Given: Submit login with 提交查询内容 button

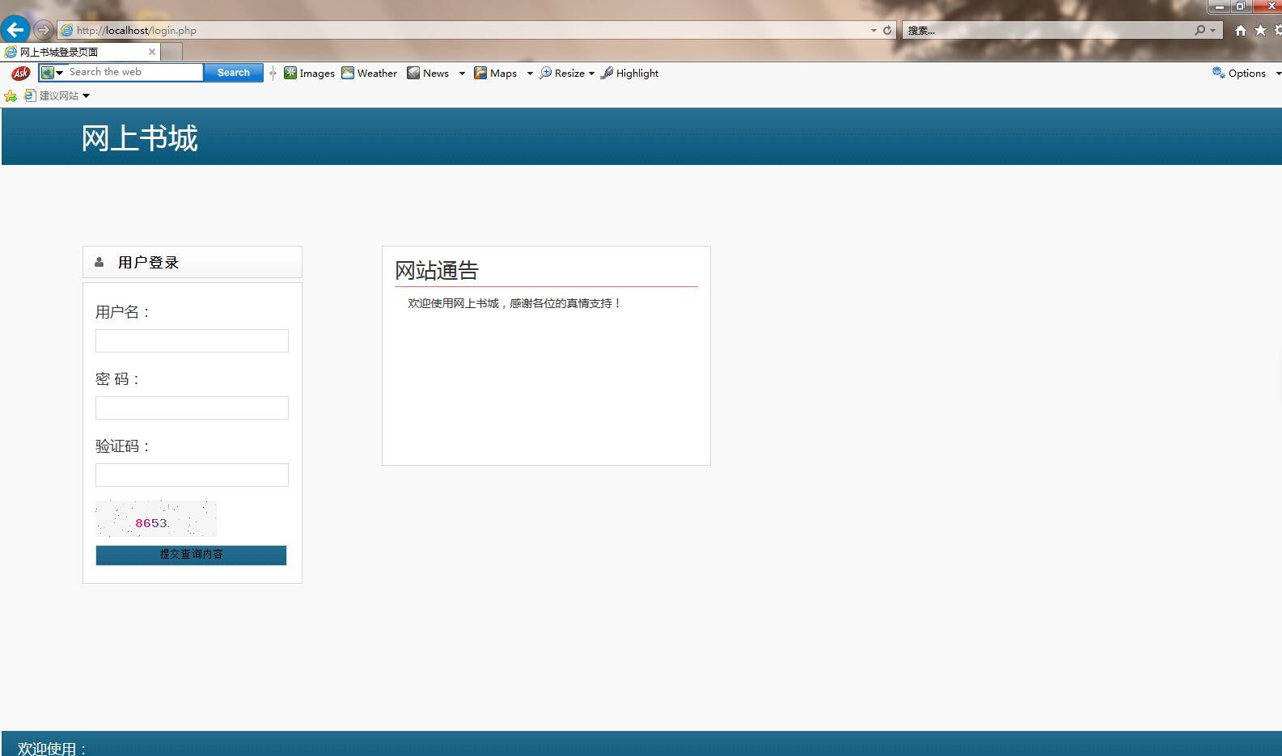Looking at the screenshot, I should coord(191,555).
